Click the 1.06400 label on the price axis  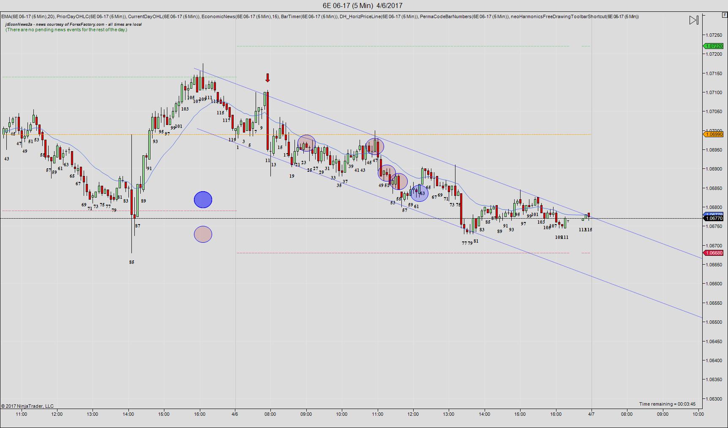[x=714, y=360]
